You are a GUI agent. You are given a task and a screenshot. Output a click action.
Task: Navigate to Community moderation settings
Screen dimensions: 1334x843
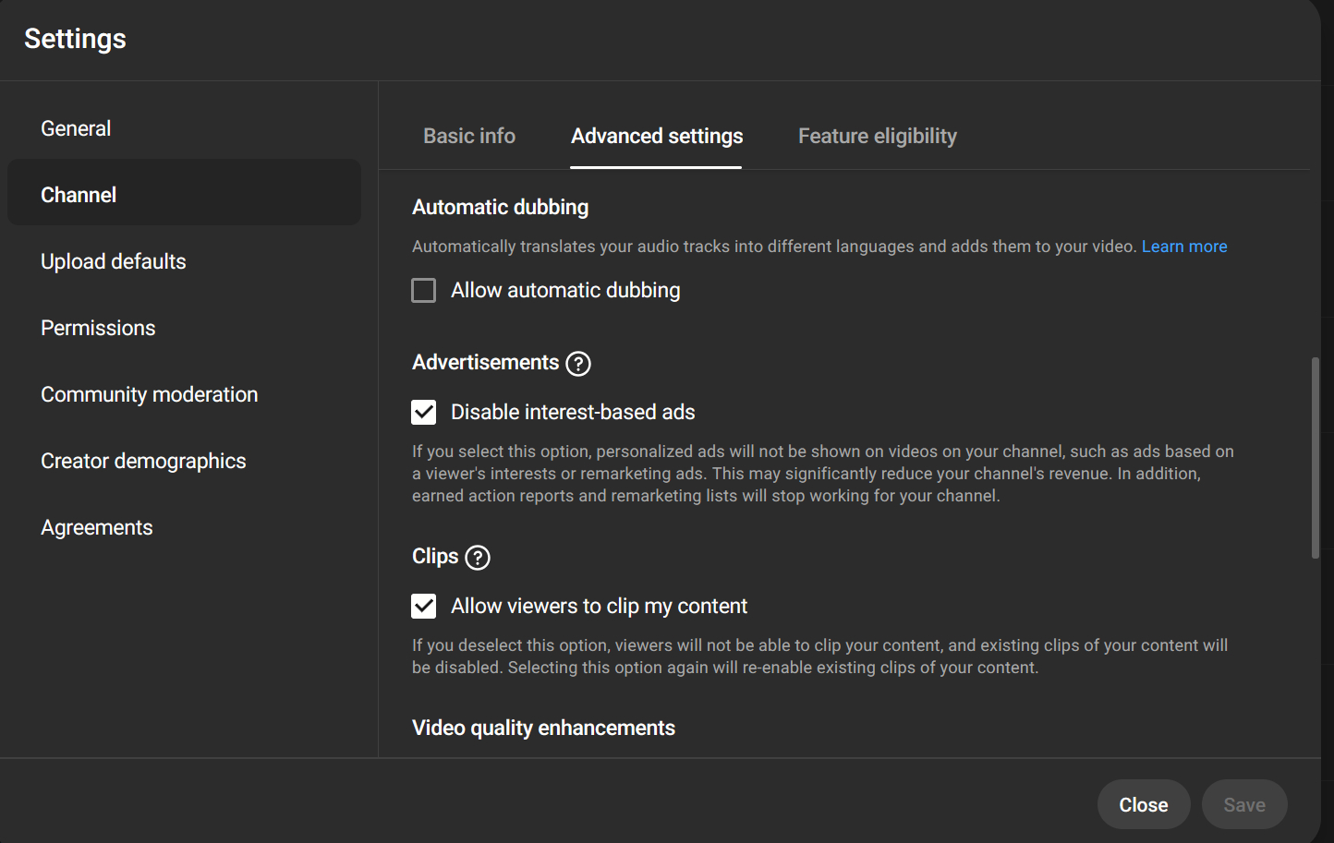pos(149,395)
